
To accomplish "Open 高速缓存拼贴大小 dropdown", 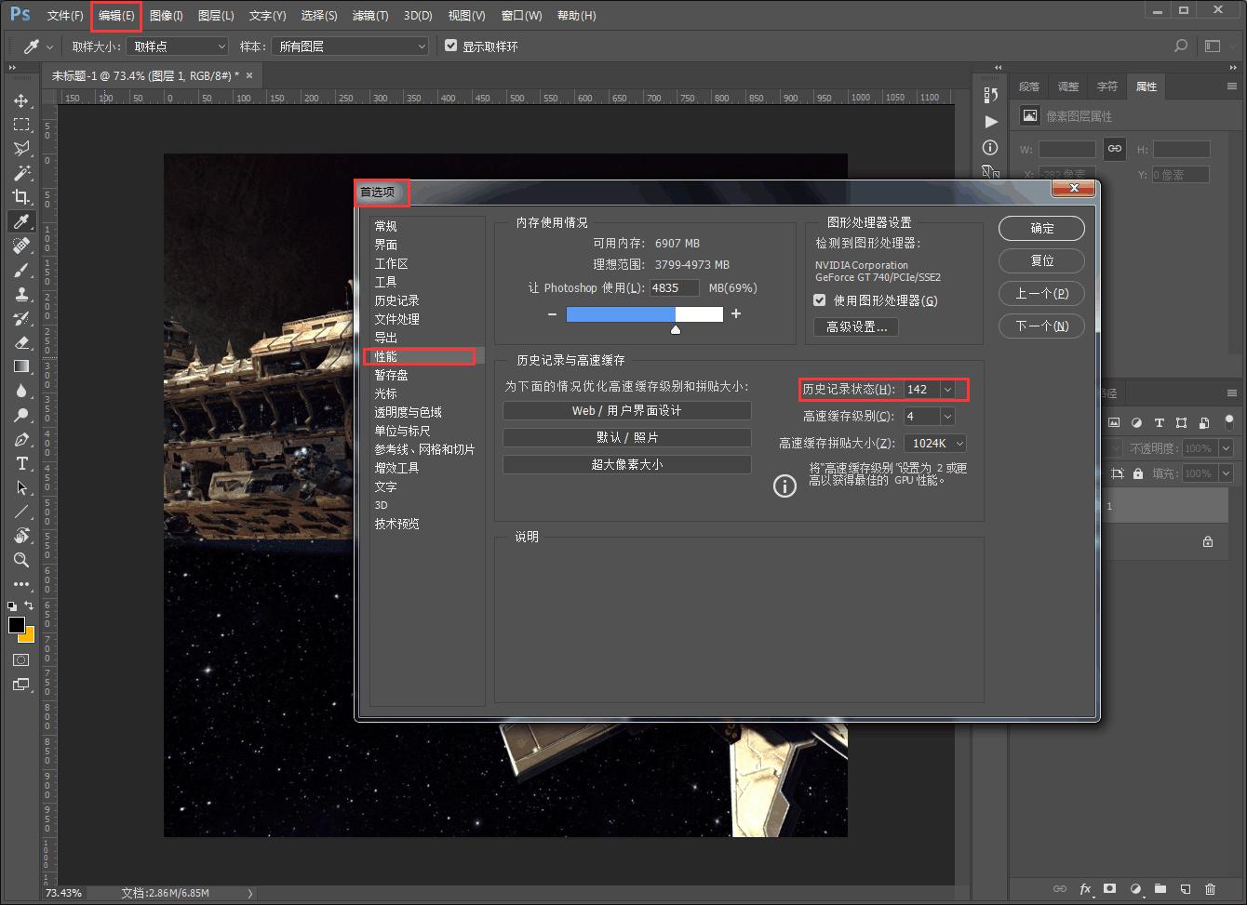I will pos(959,444).
